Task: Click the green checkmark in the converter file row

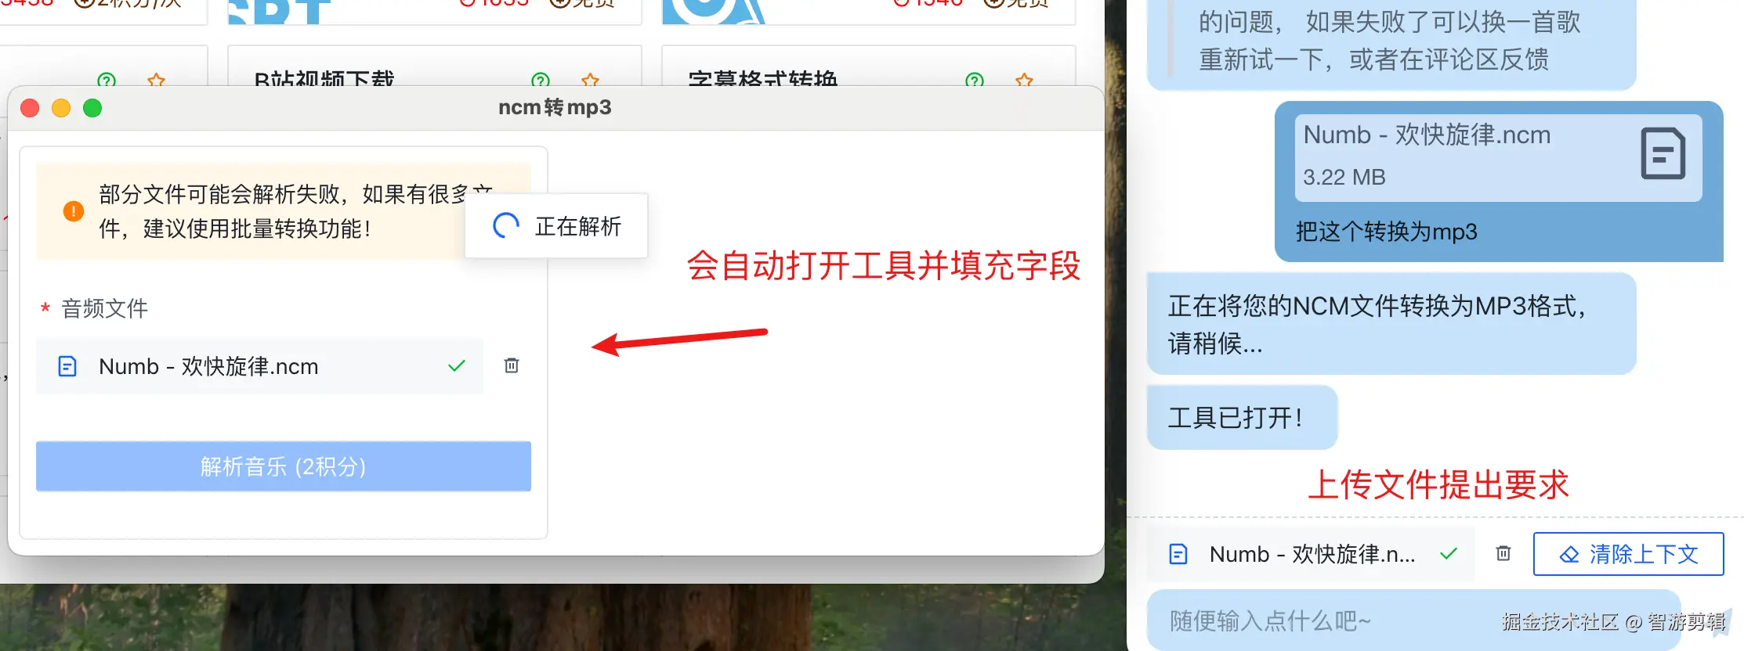Action: [457, 365]
